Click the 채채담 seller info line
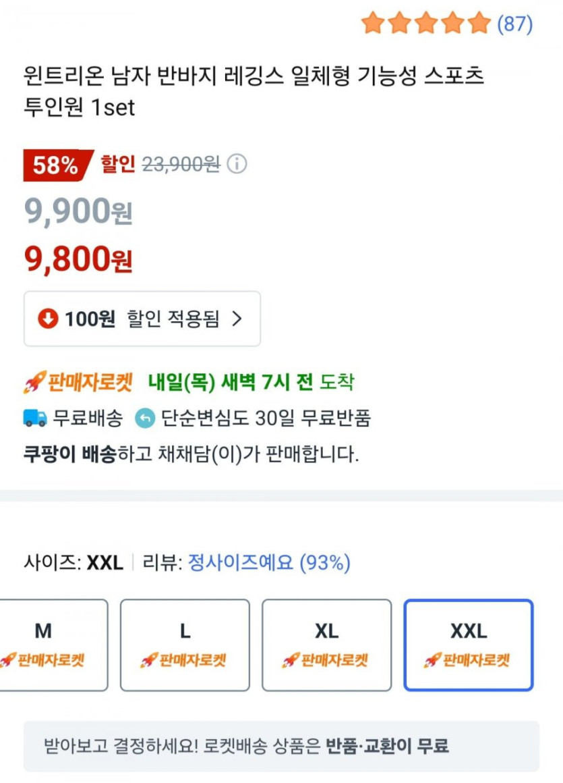 [191, 454]
